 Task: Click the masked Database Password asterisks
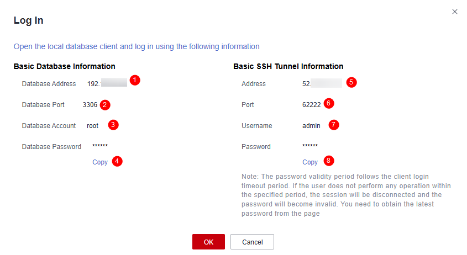pos(100,147)
